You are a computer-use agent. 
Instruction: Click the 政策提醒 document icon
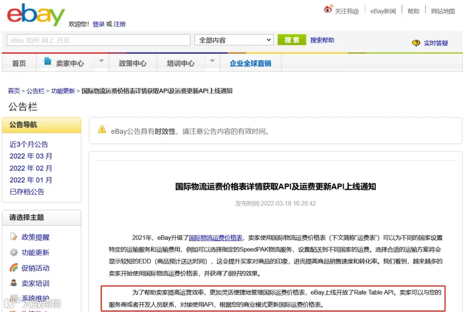point(13,237)
